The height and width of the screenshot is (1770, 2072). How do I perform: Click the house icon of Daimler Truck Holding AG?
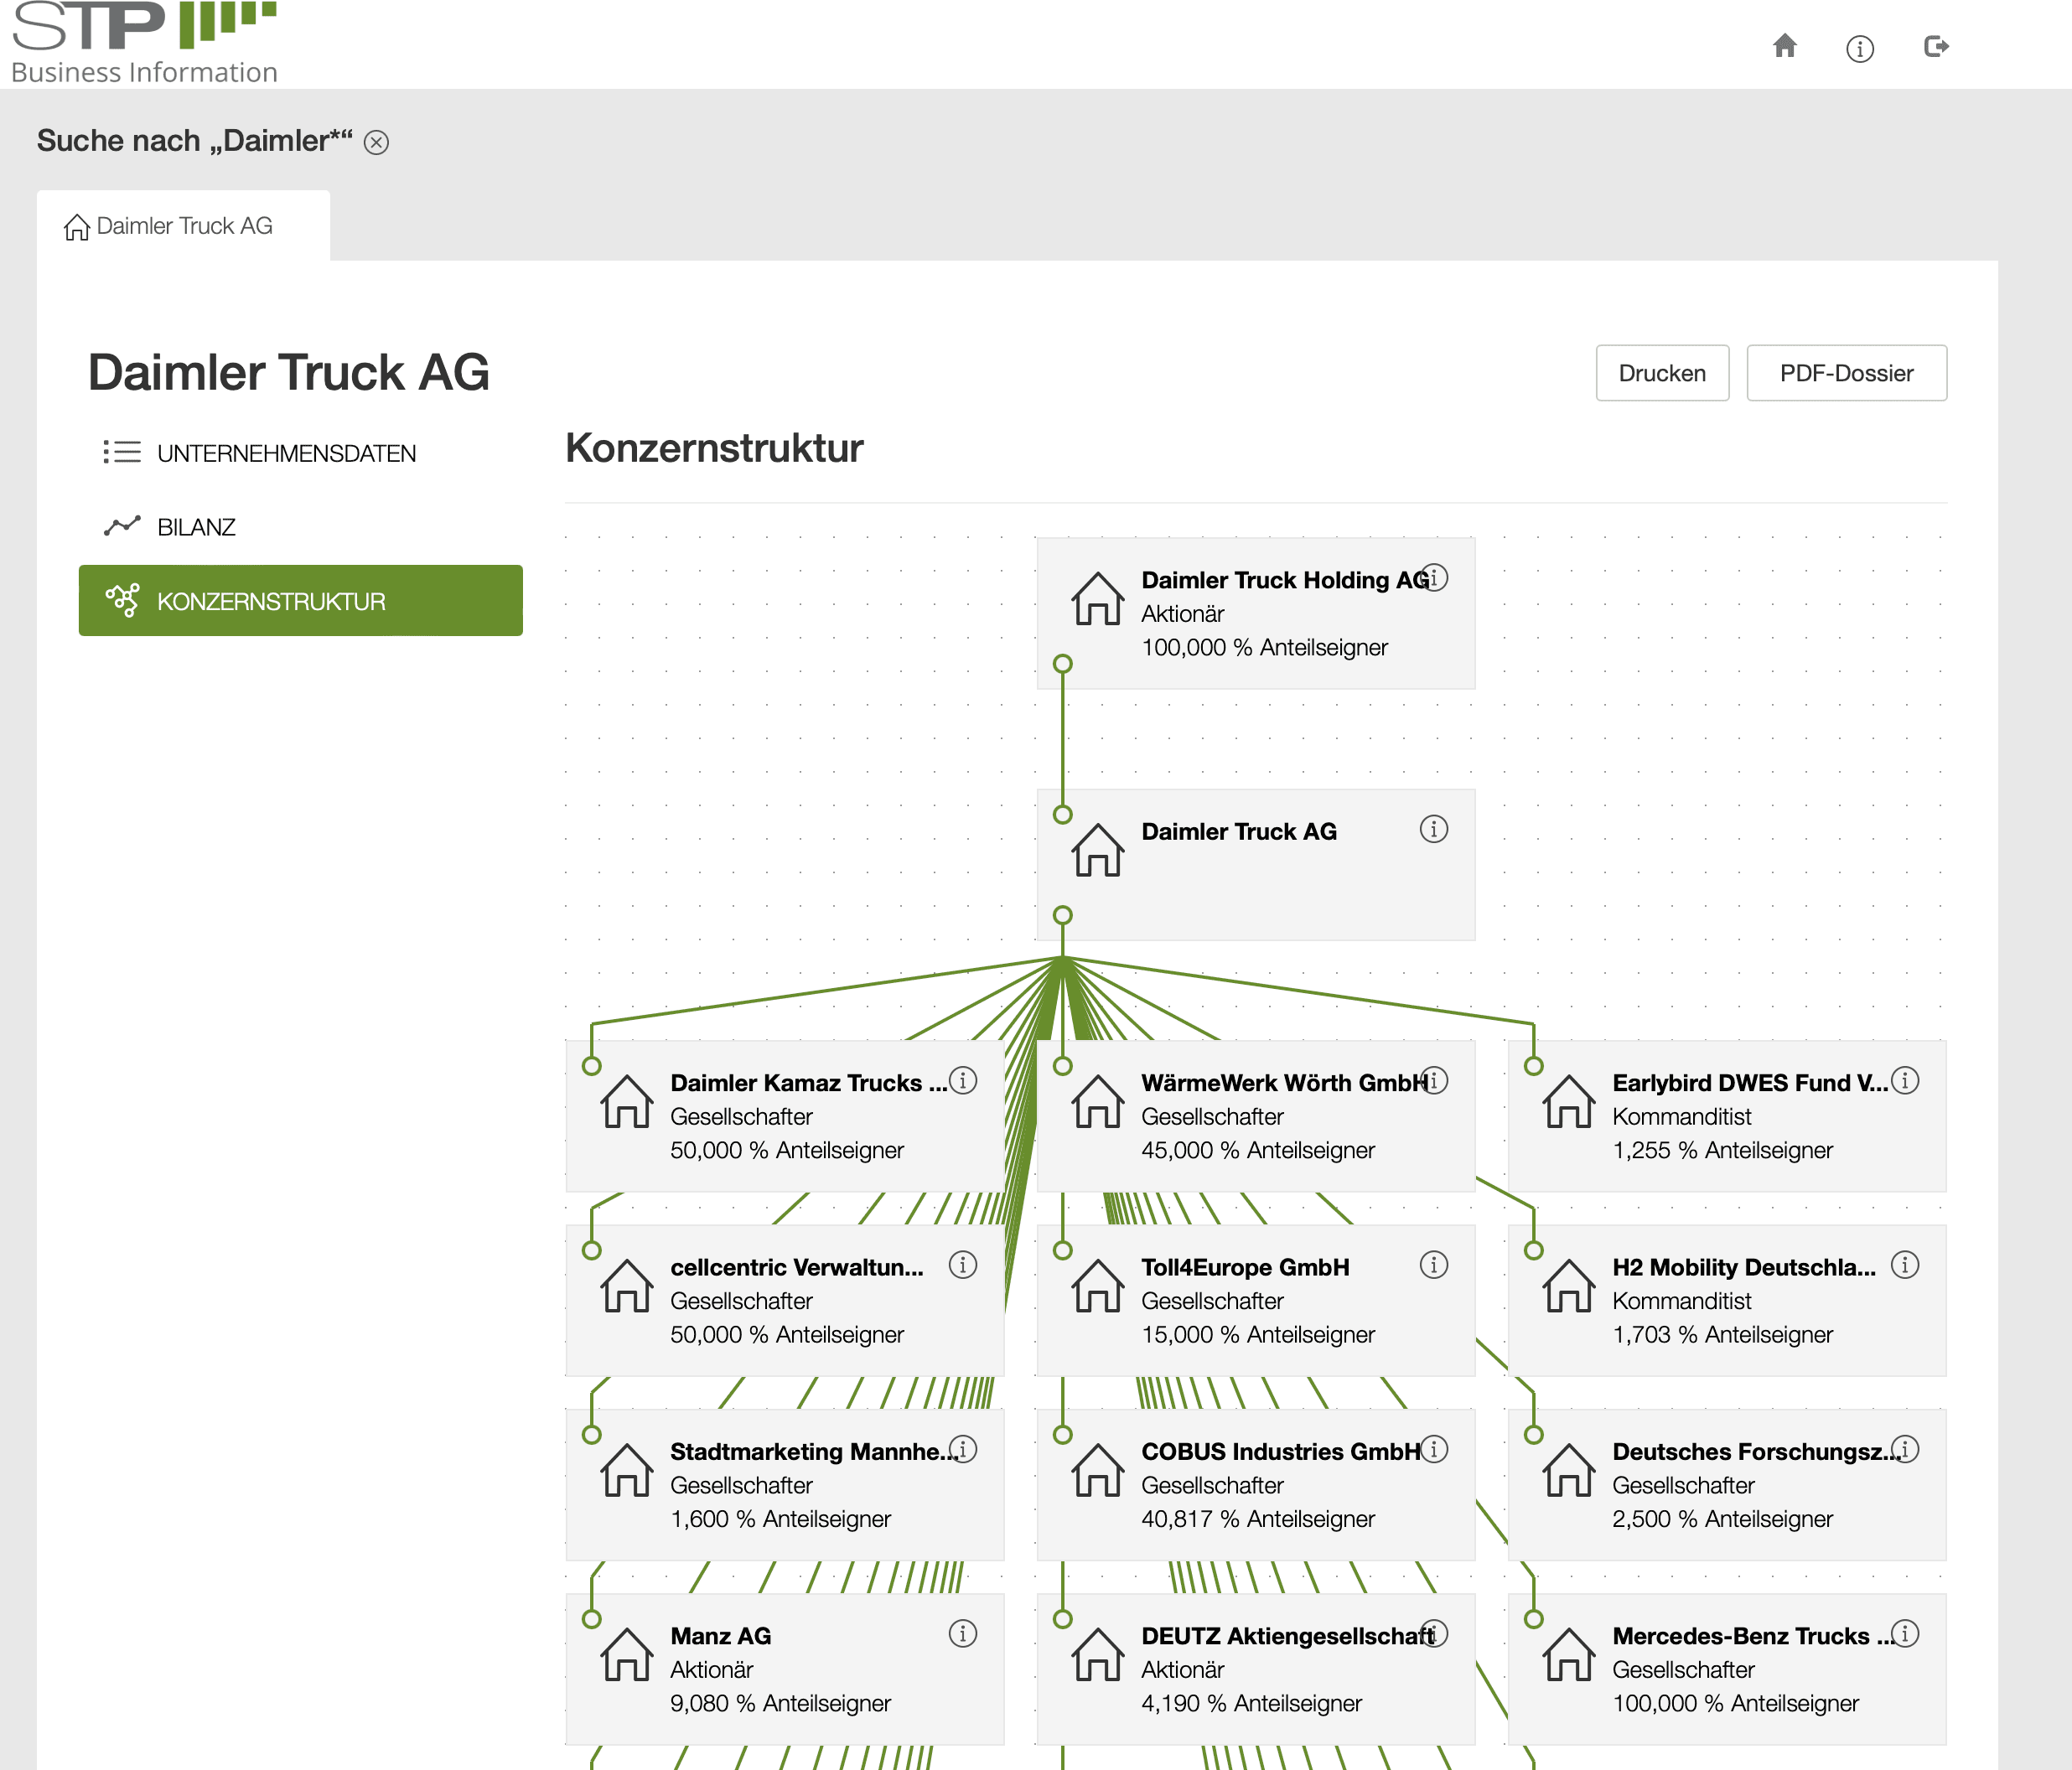click(1098, 598)
